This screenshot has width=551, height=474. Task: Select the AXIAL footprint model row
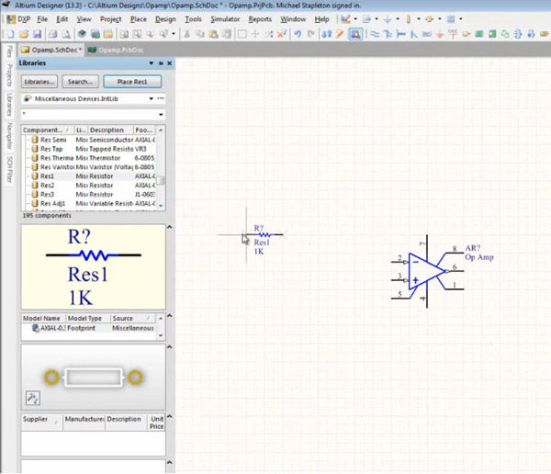89,328
